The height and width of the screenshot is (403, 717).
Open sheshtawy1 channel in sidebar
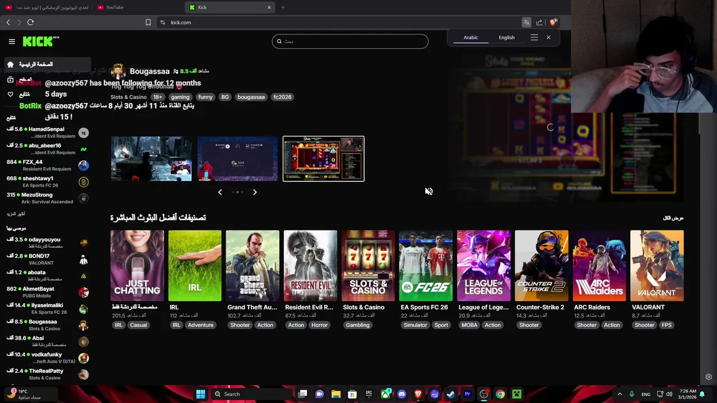48,182
